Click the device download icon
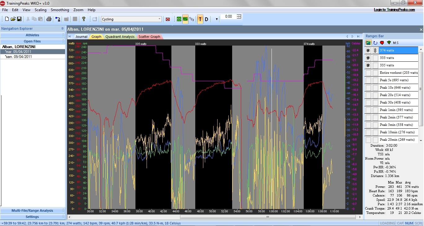424x226 pixels. [x=58, y=19]
